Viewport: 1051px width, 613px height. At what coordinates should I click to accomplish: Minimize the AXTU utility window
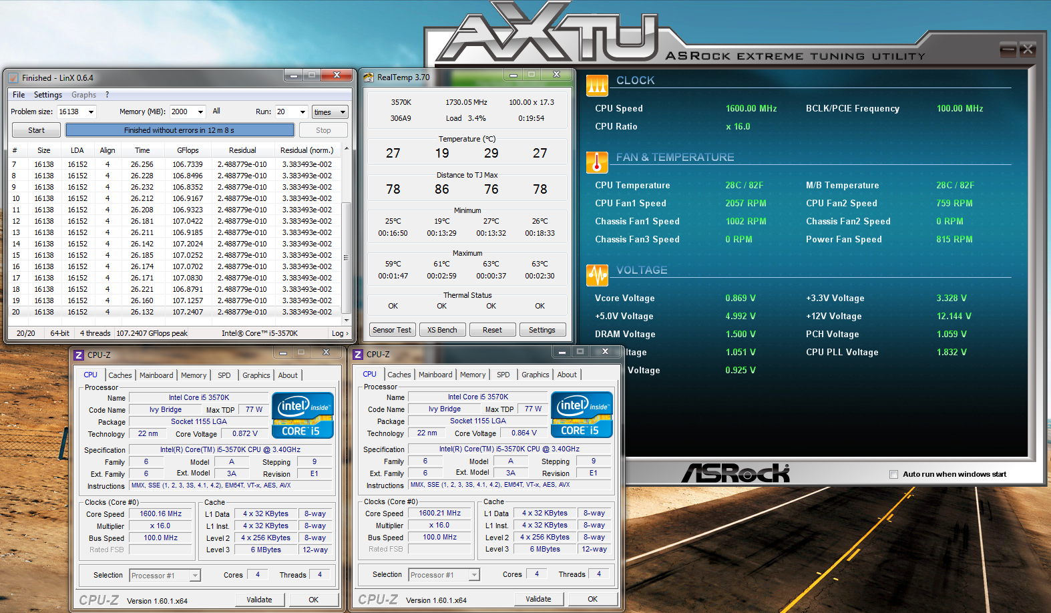1008,49
